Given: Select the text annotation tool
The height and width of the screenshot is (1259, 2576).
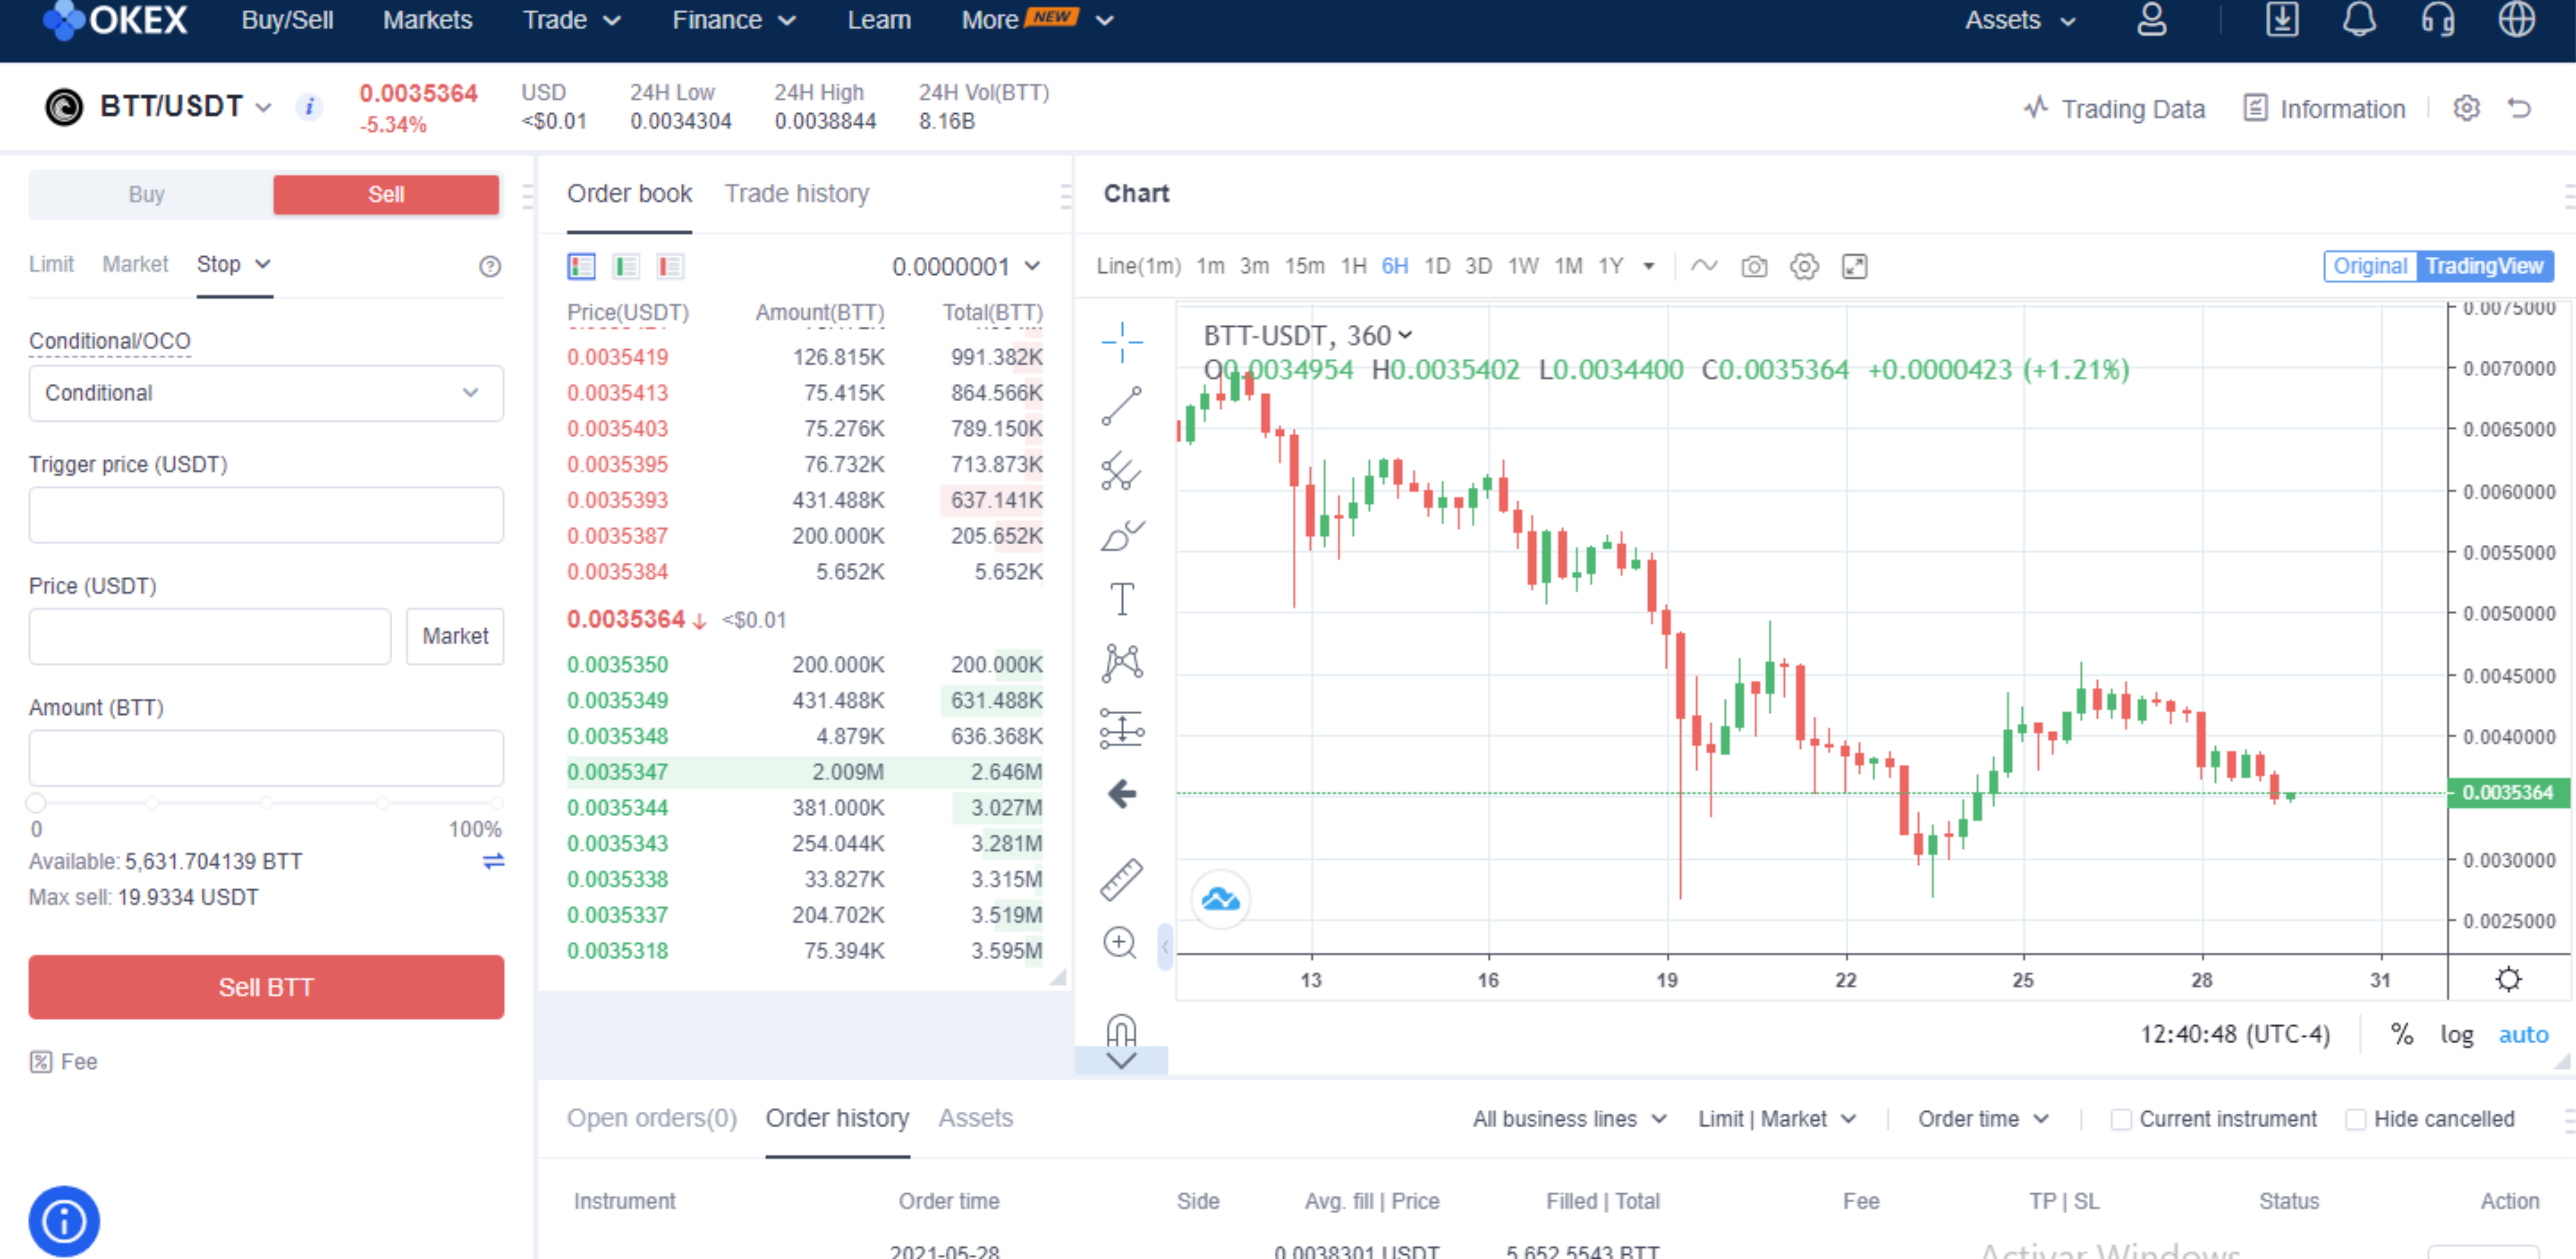Looking at the screenshot, I should (x=1122, y=599).
